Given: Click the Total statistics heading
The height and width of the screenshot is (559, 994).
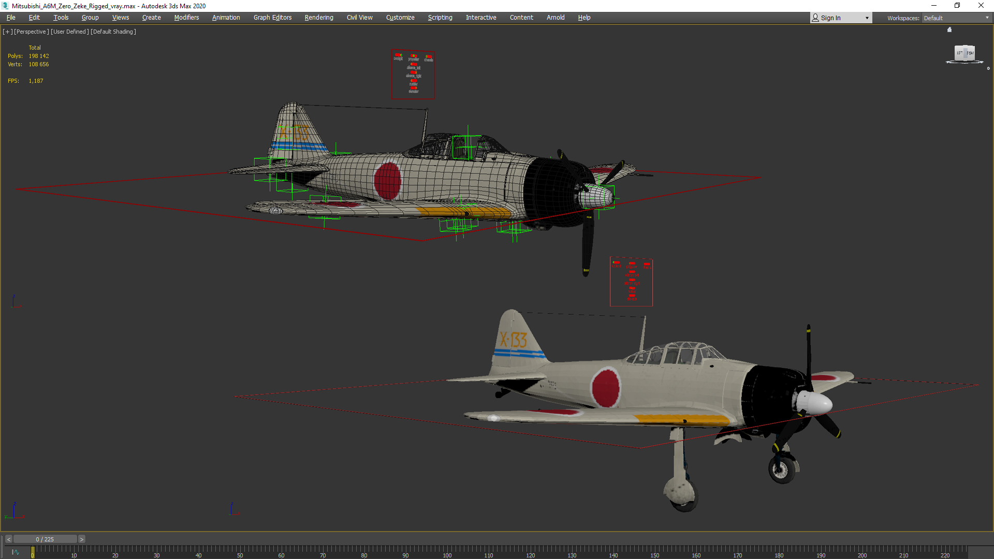Looking at the screenshot, I should pos(35,48).
